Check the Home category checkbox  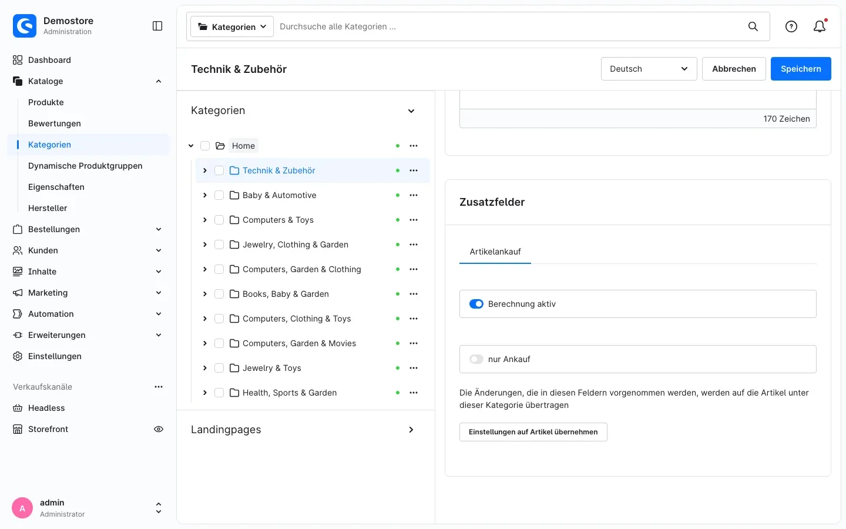205,146
